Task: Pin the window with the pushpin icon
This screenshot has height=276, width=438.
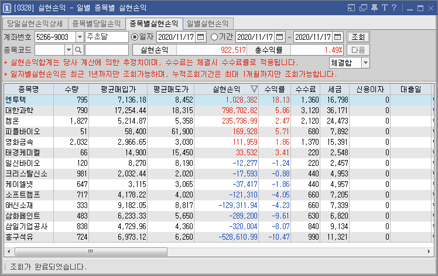Action: pos(374,8)
